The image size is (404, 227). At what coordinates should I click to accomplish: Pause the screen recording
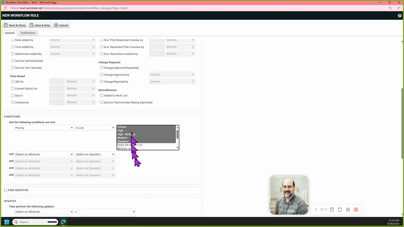348,210
